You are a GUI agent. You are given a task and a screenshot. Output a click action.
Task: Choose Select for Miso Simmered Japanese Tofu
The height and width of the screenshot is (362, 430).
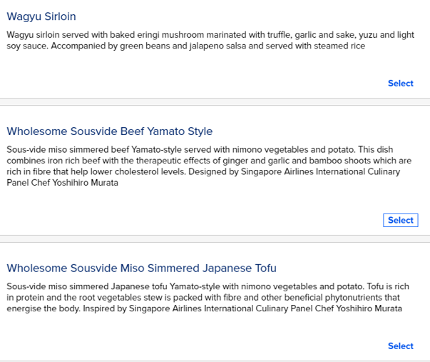pyautogui.click(x=400, y=346)
